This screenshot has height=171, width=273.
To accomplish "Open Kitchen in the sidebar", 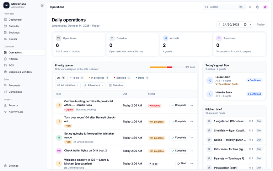I will point(23,59).
